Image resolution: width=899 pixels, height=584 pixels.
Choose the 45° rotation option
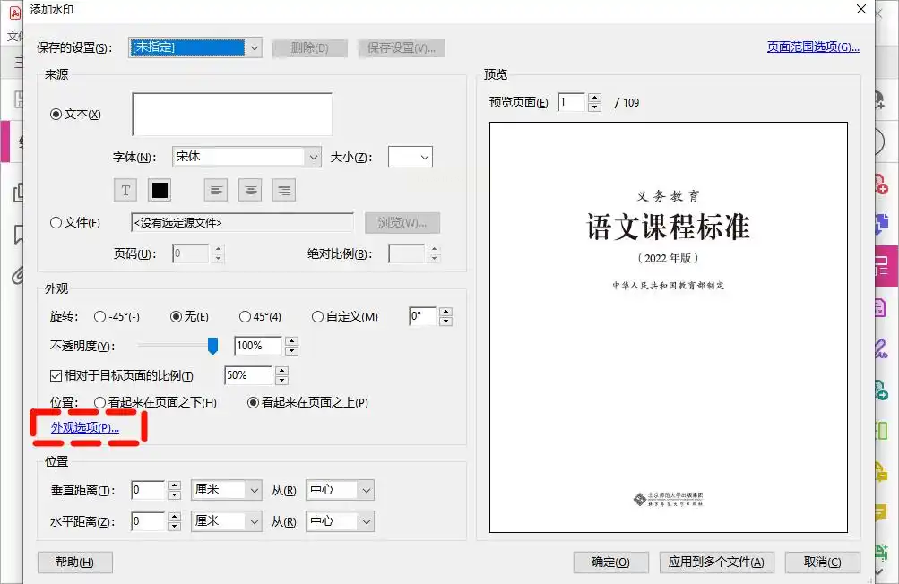coord(245,317)
